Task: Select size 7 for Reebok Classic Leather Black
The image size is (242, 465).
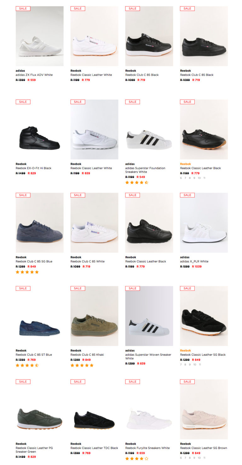Action: tap(185, 178)
